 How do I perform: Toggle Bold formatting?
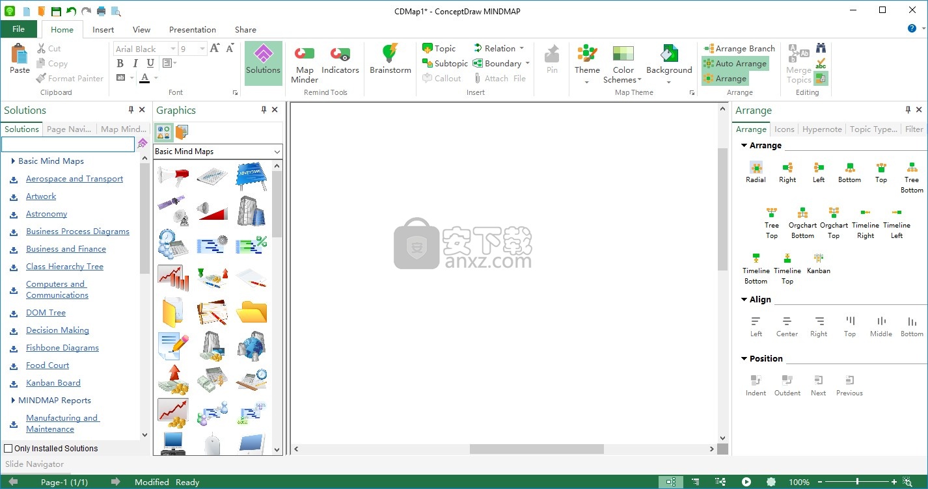tap(120, 63)
